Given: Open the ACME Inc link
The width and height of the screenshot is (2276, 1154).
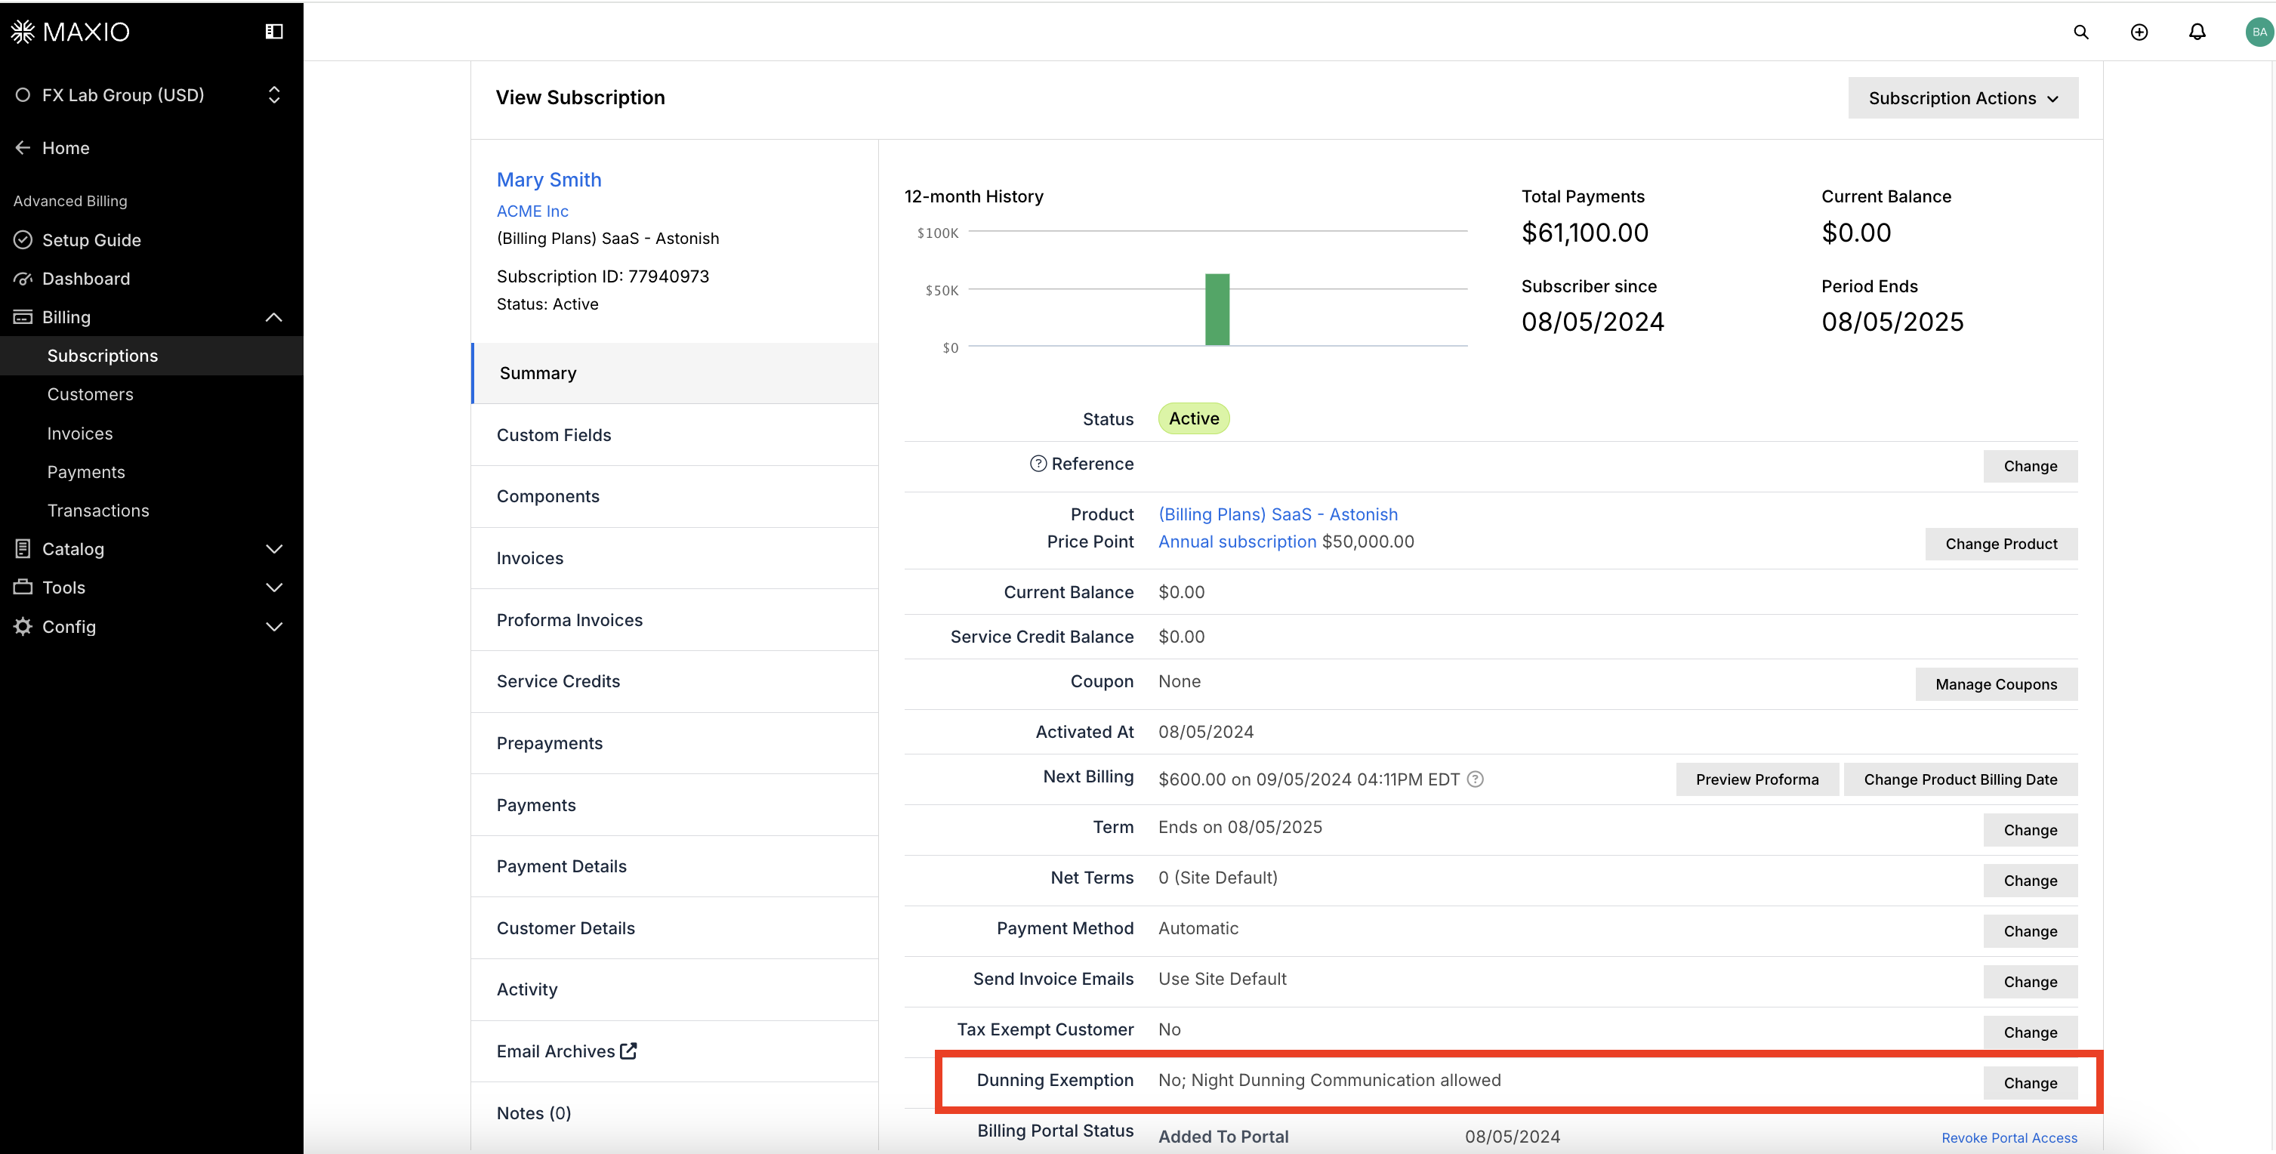Looking at the screenshot, I should click(x=532, y=210).
